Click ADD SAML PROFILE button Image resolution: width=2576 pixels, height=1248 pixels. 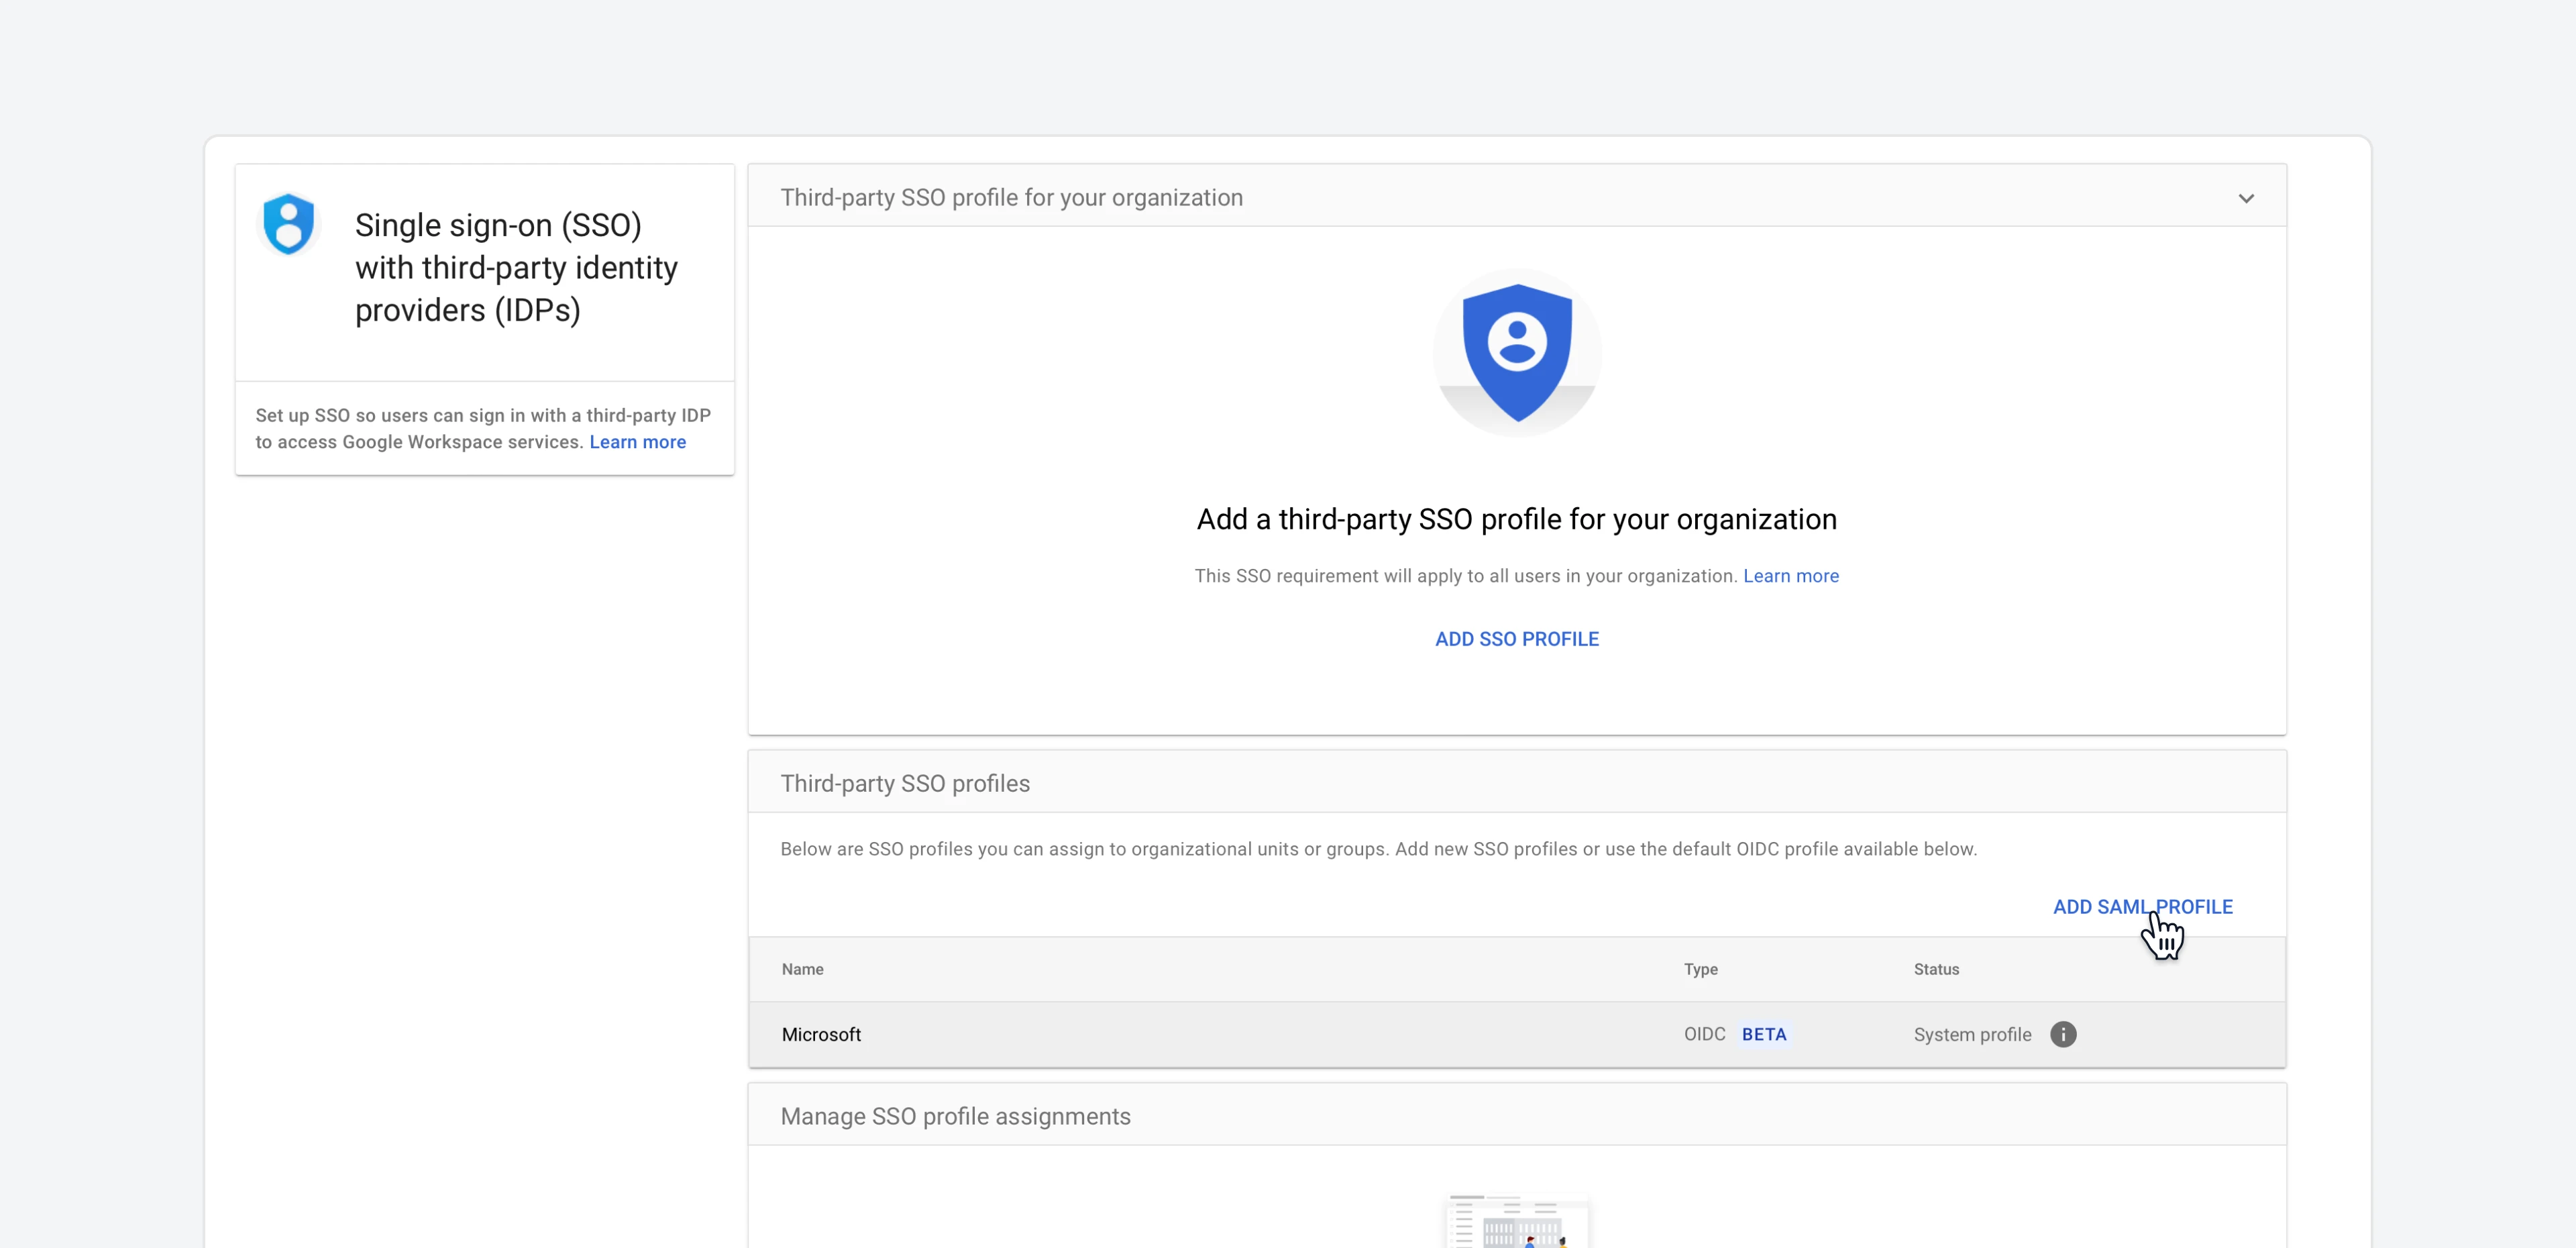[2143, 907]
